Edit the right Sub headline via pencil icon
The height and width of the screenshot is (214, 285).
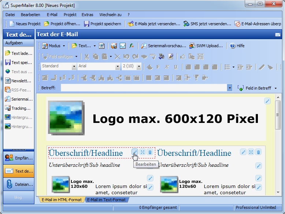259,166
